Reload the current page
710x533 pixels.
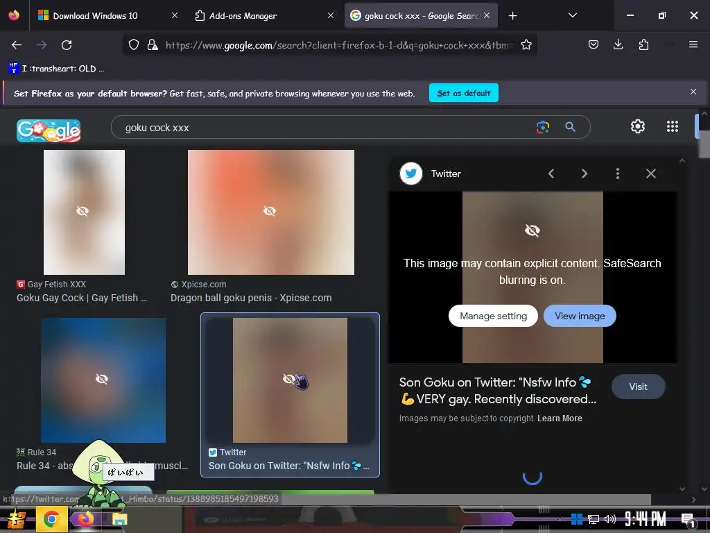(x=67, y=45)
